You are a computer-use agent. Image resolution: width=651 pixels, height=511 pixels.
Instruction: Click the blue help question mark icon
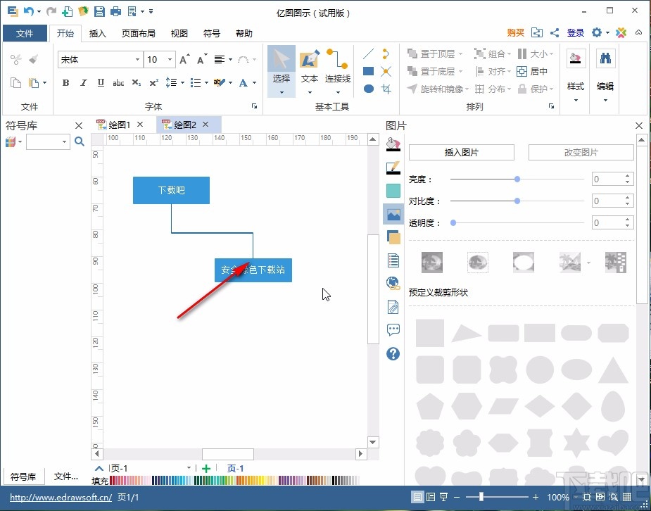pos(393,353)
